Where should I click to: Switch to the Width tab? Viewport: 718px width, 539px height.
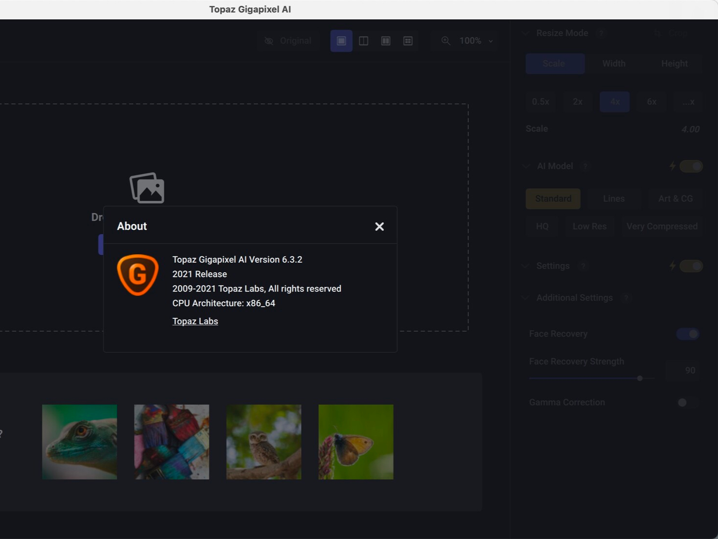point(613,63)
